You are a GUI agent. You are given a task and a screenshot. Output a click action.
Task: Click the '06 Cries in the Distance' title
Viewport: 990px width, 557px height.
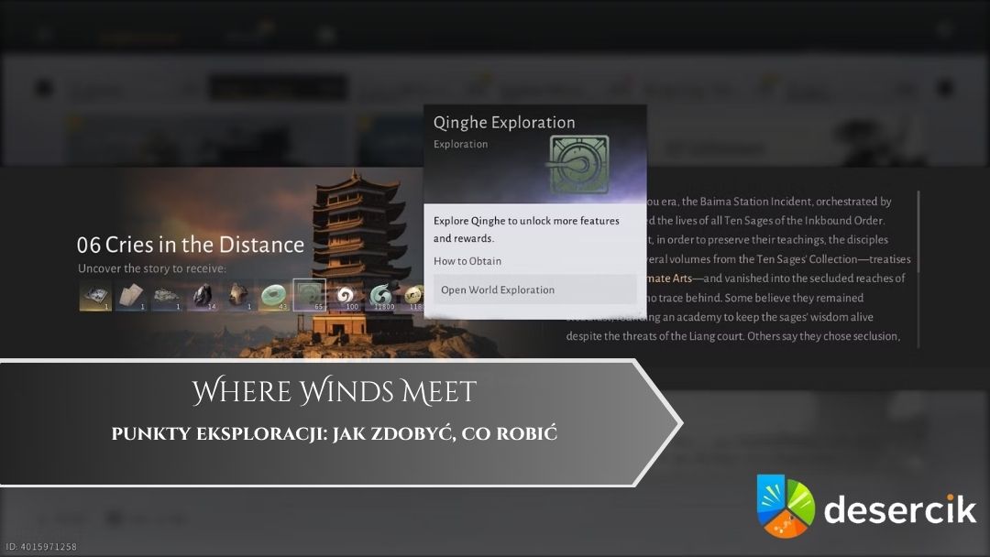tap(191, 245)
